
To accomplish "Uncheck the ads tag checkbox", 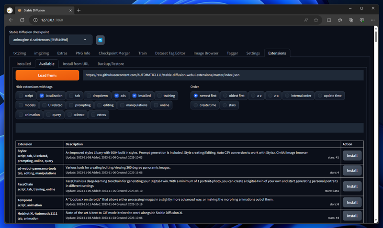I will pyautogui.click(x=116, y=96).
